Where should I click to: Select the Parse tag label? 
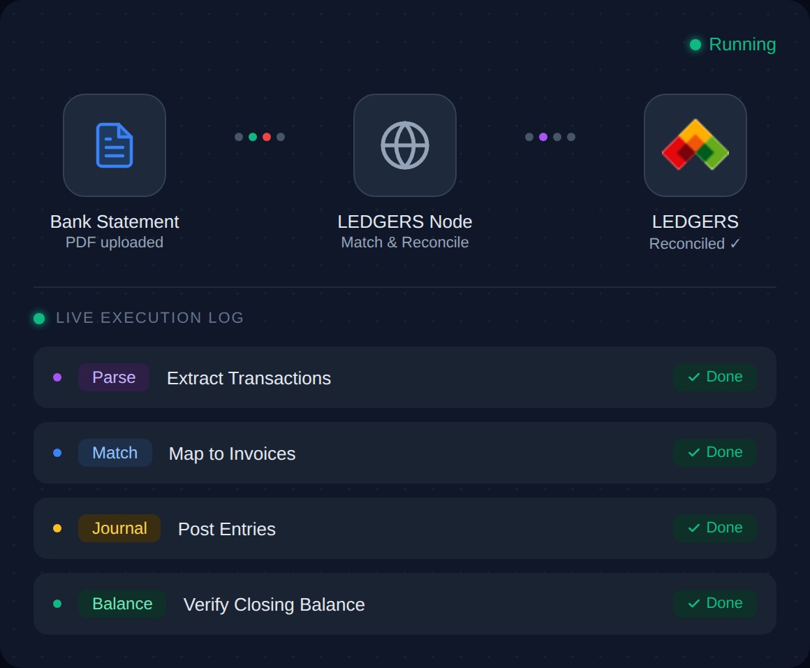click(114, 377)
